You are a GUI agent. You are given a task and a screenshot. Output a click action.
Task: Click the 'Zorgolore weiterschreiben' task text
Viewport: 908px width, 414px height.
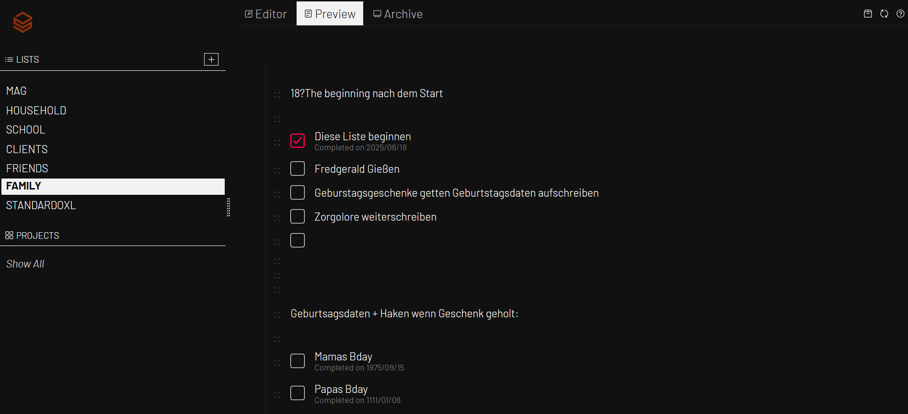click(375, 217)
